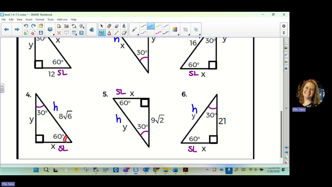
Task: Open the Gallery sidebar tab
Action: 286,48
